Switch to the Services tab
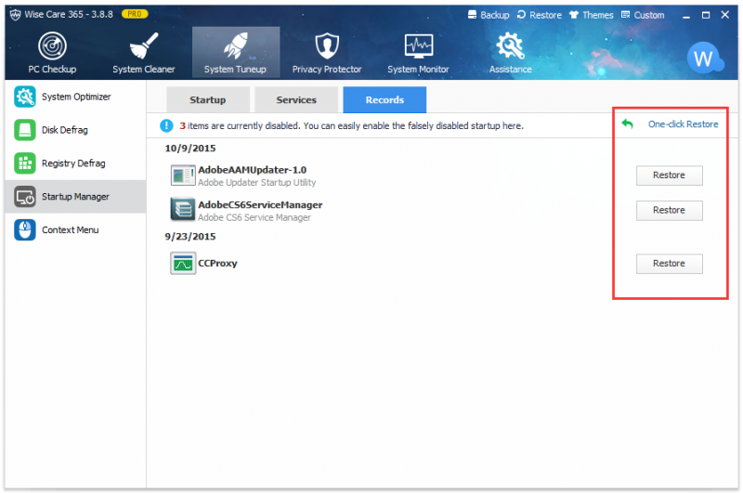Viewport: 743px width, 493px height. pos(296,100)
